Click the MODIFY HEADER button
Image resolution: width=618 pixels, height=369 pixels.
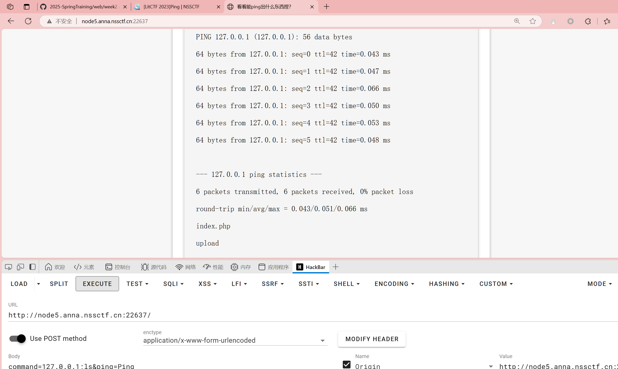coord(372,339)
